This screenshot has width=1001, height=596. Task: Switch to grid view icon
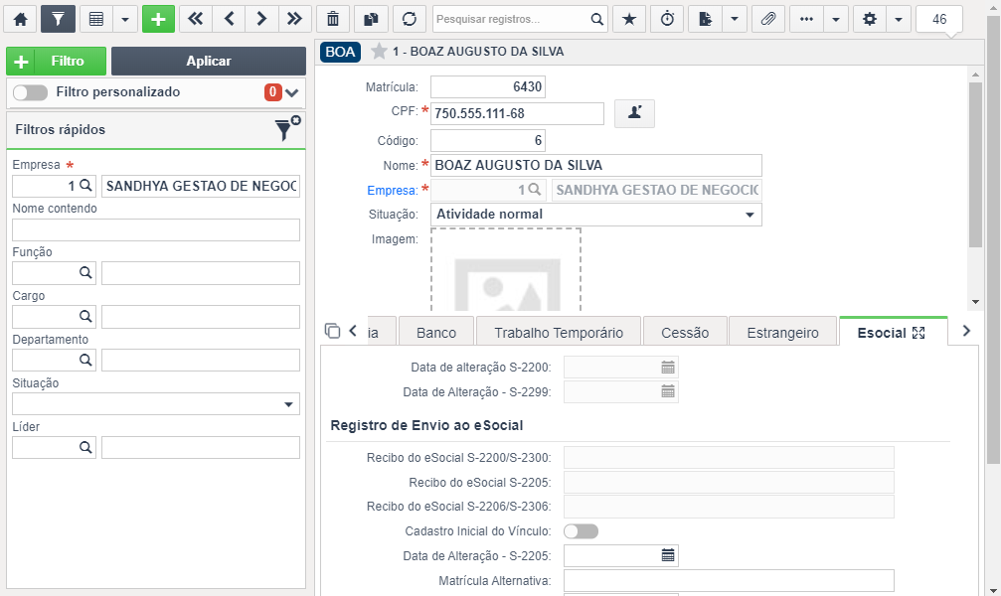click(x=96, y=19)
